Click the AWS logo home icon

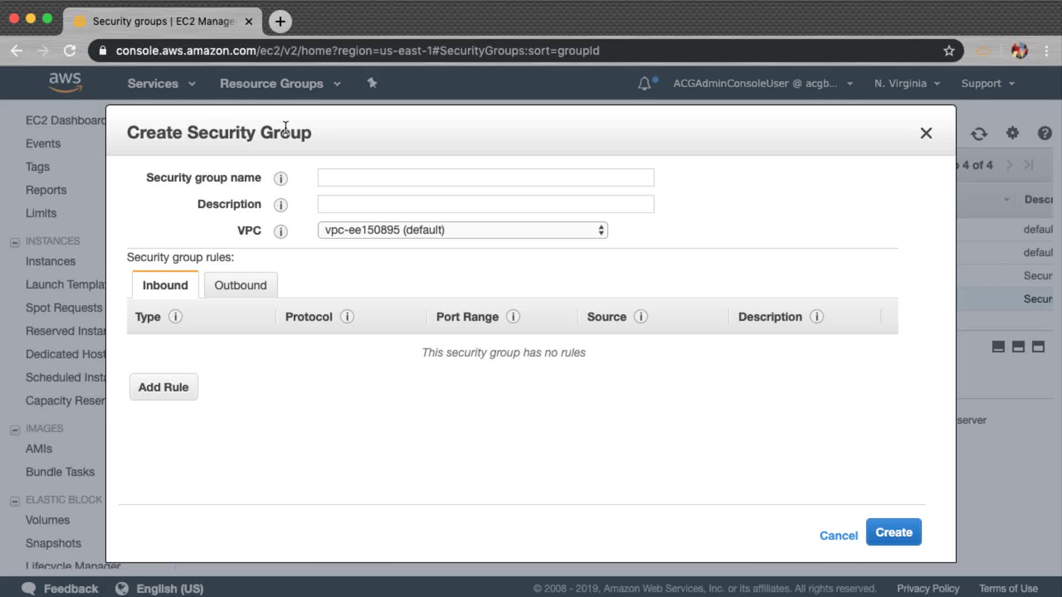pos(65,82)
